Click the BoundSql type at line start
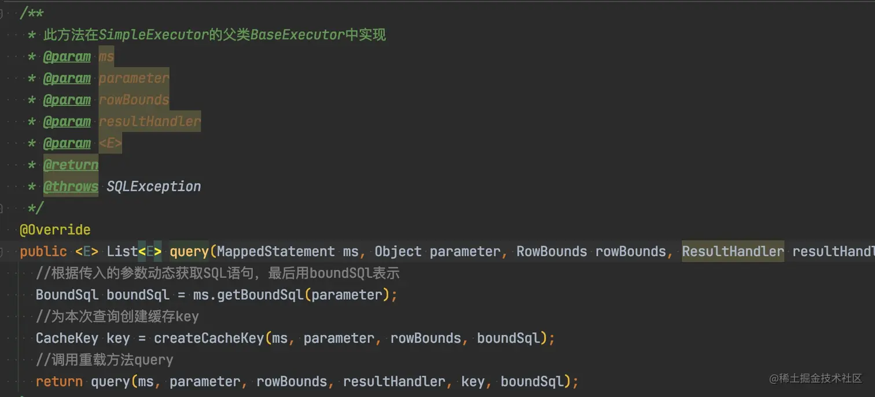Viewport: 875px width, 397px height. tap(67, 295)
